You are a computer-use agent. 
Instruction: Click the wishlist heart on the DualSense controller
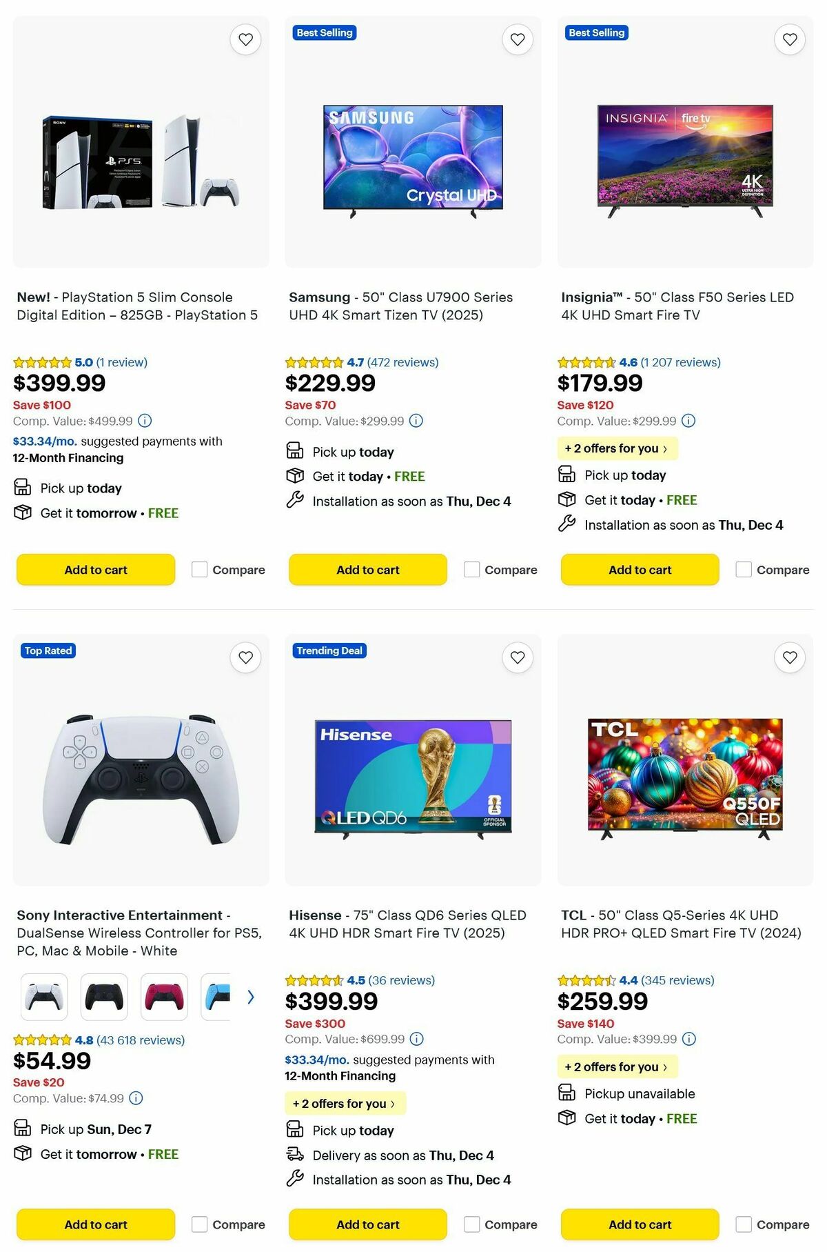245,657
